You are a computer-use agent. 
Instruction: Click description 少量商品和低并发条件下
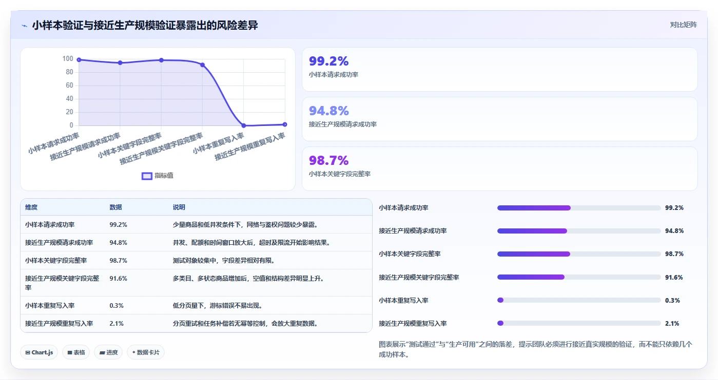click(x=245, y=225)
